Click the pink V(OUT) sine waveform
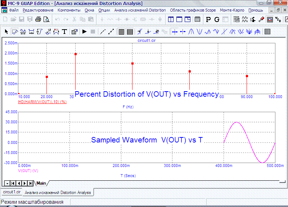The height and width of the screenshot is (207, 288). coord(249,142)
